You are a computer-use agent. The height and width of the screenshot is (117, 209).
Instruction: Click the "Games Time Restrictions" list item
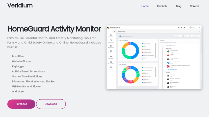click(27, 76)
